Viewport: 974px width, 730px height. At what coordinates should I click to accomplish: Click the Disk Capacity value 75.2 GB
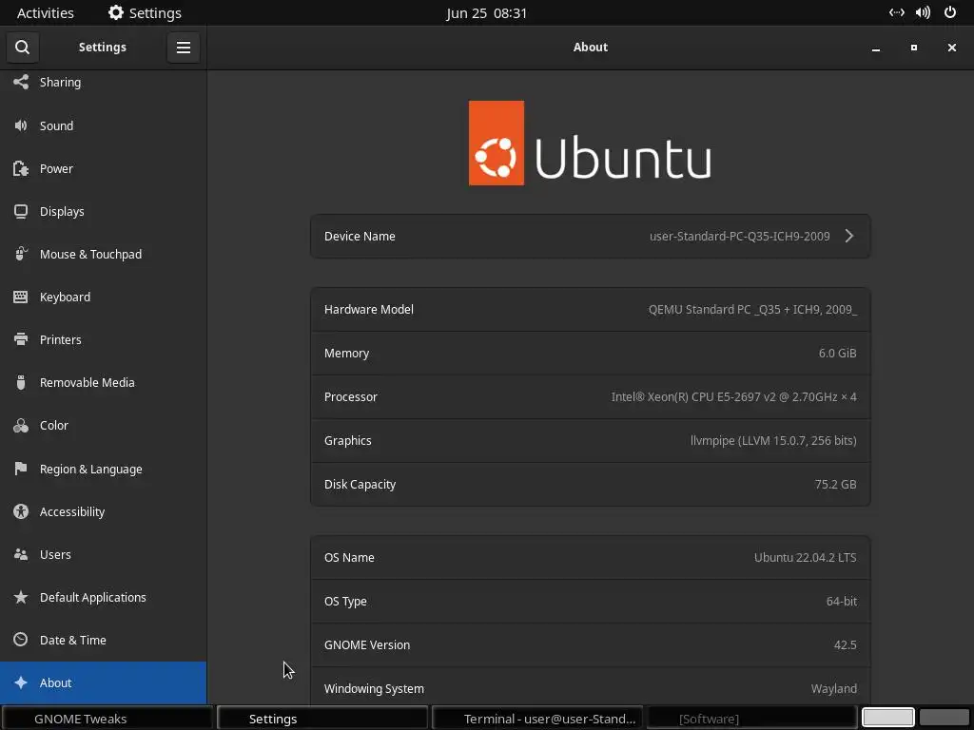pyautogui.click(x=835, y=484)
